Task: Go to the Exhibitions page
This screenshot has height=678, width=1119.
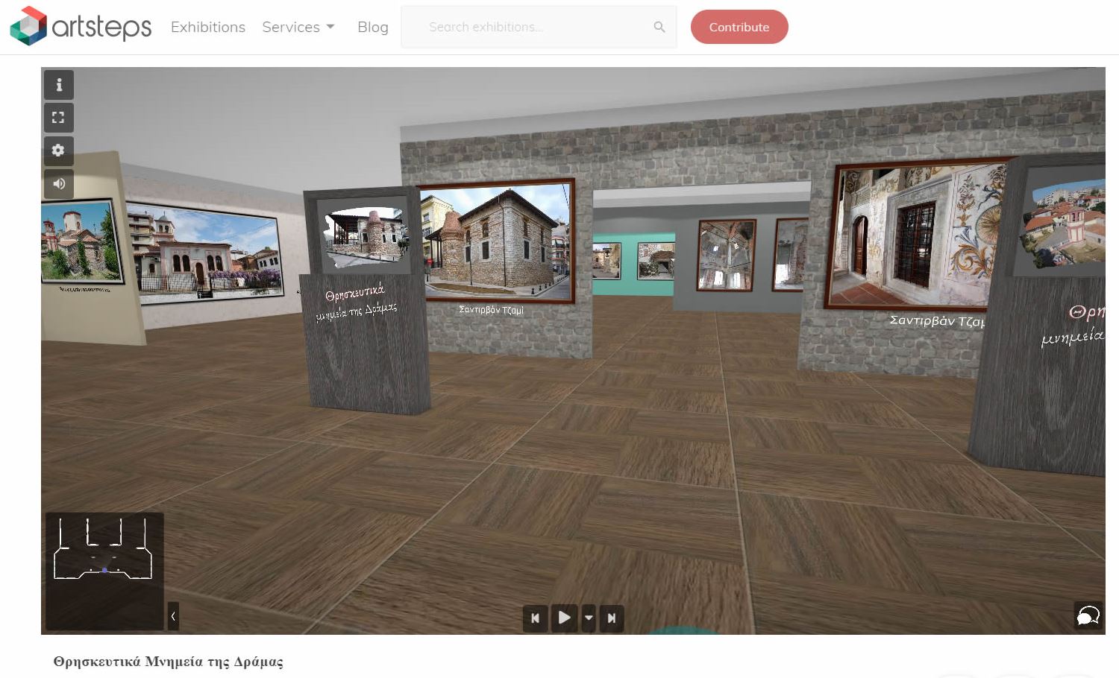Action: pyautogui.click(x=207, y=27)
